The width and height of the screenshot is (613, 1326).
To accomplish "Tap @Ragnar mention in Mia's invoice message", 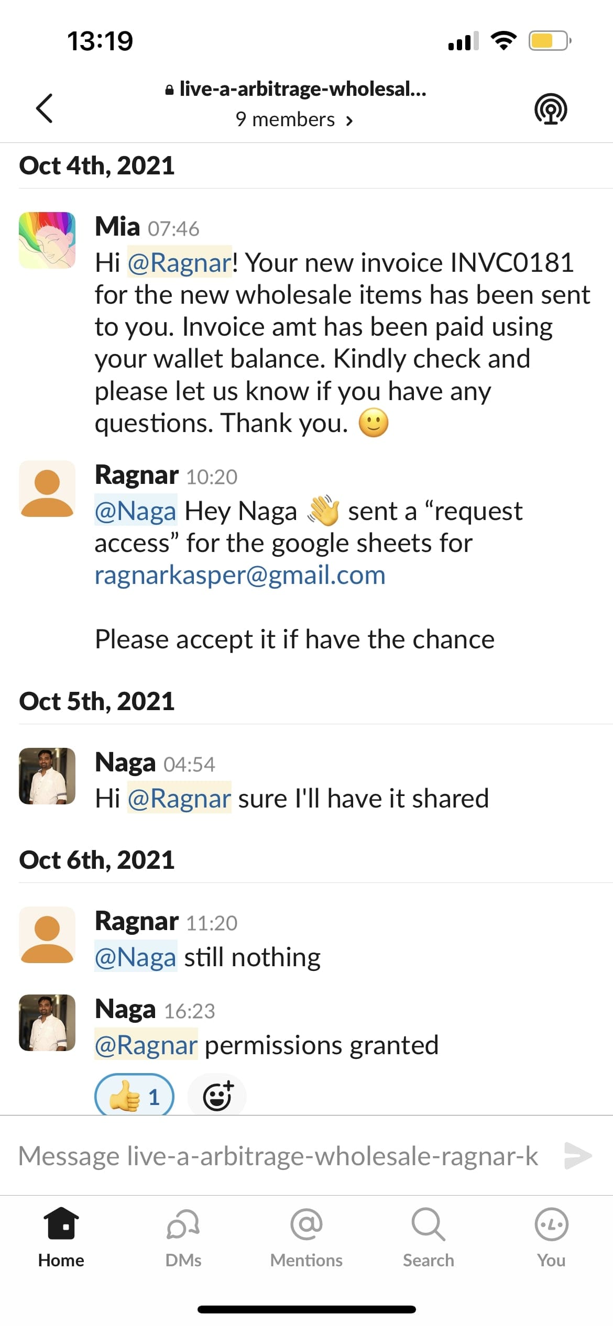I will coord(179,262).
